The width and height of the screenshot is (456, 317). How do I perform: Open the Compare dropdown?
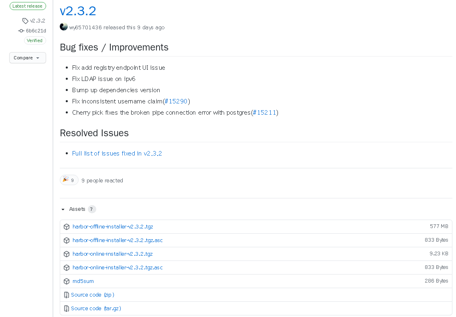[x=28, y=58]
